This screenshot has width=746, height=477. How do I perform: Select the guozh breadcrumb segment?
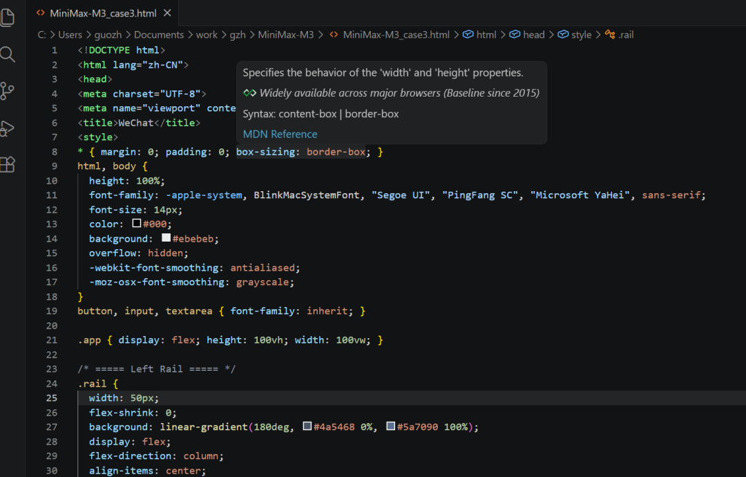[x=108, y=35]
